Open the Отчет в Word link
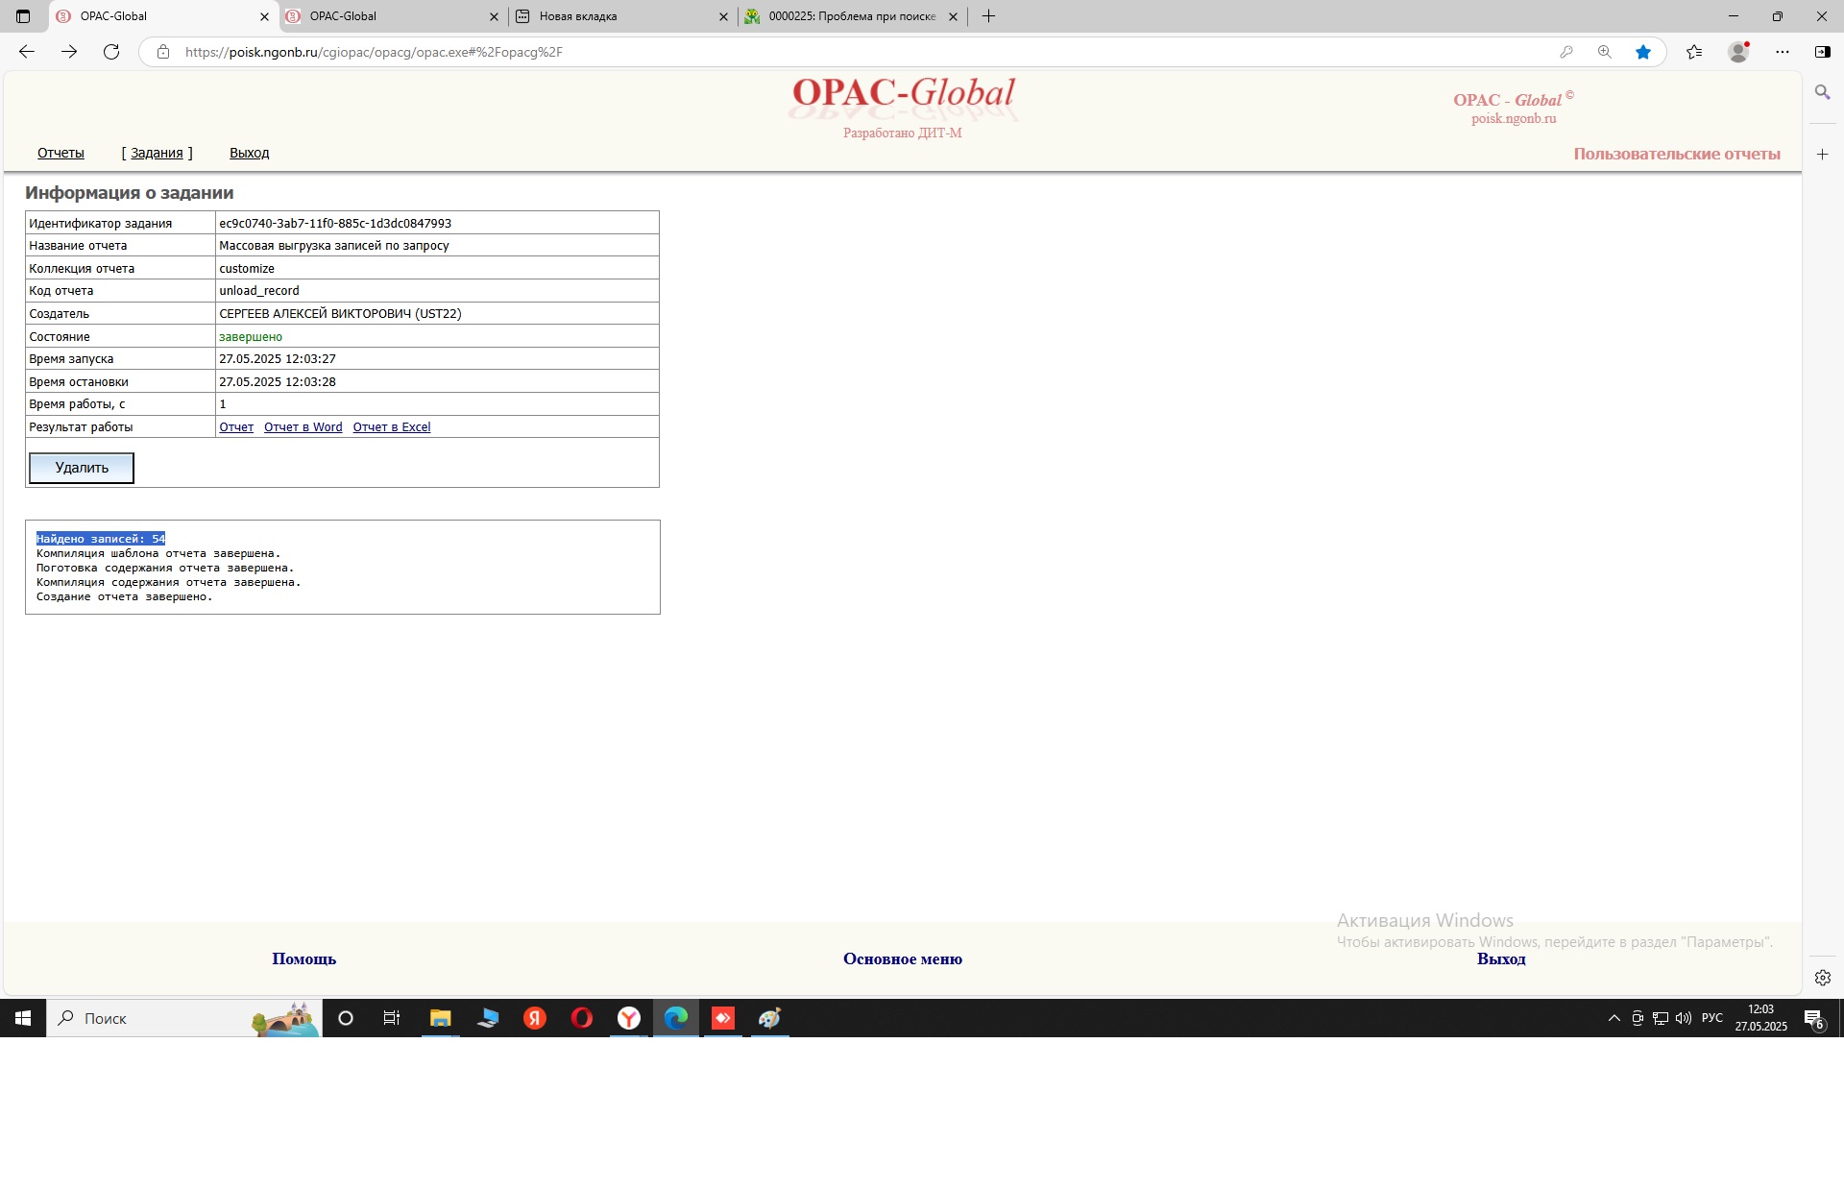 303,427
